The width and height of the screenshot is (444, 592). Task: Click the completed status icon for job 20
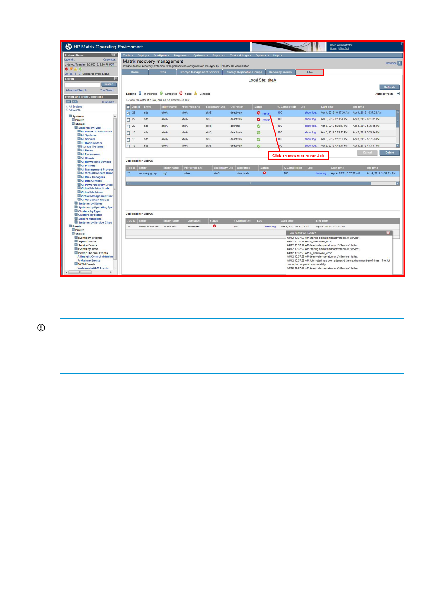click(x=259, y=126)
